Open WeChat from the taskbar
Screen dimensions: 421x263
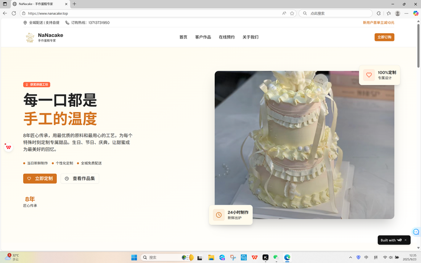276,257
